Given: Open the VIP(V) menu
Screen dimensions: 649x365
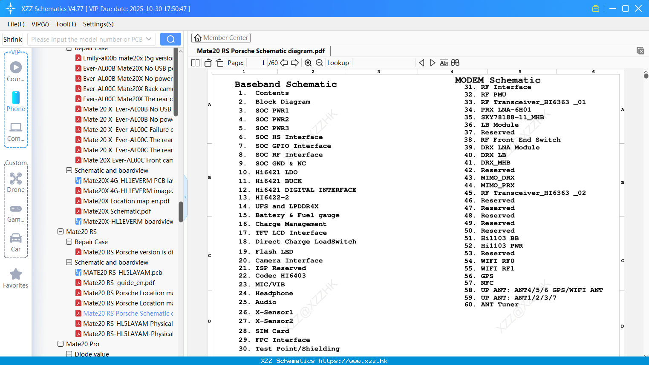Looking at the screenshot, I should tap(40, 24).
